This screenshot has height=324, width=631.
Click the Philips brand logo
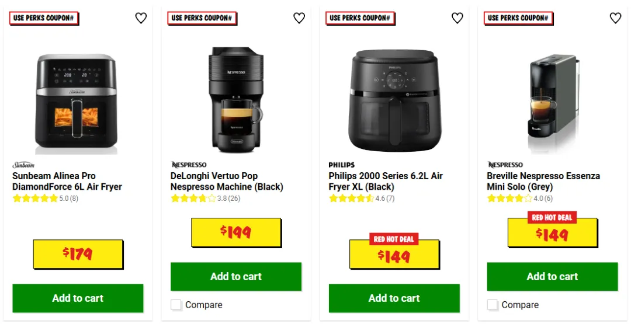click(x=342, y=165)
